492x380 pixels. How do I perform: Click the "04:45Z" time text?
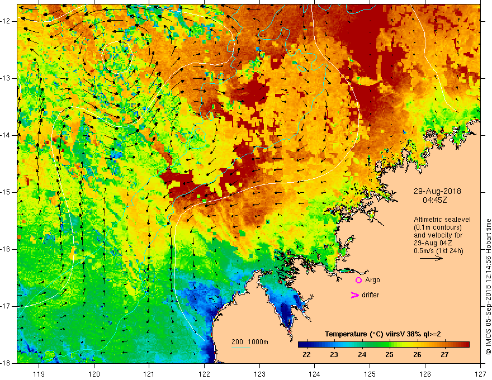coord(434,200)
